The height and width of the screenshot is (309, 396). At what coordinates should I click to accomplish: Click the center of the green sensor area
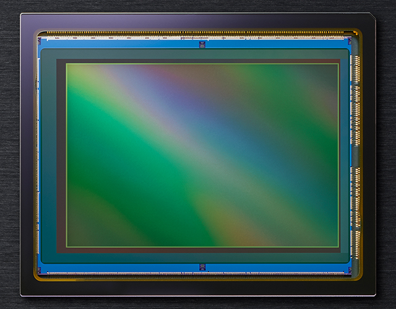(x=202, y=155)
